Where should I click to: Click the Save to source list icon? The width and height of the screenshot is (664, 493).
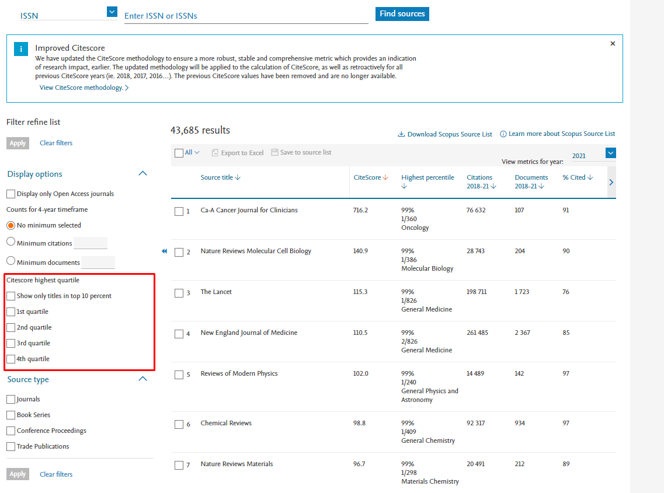275,152
